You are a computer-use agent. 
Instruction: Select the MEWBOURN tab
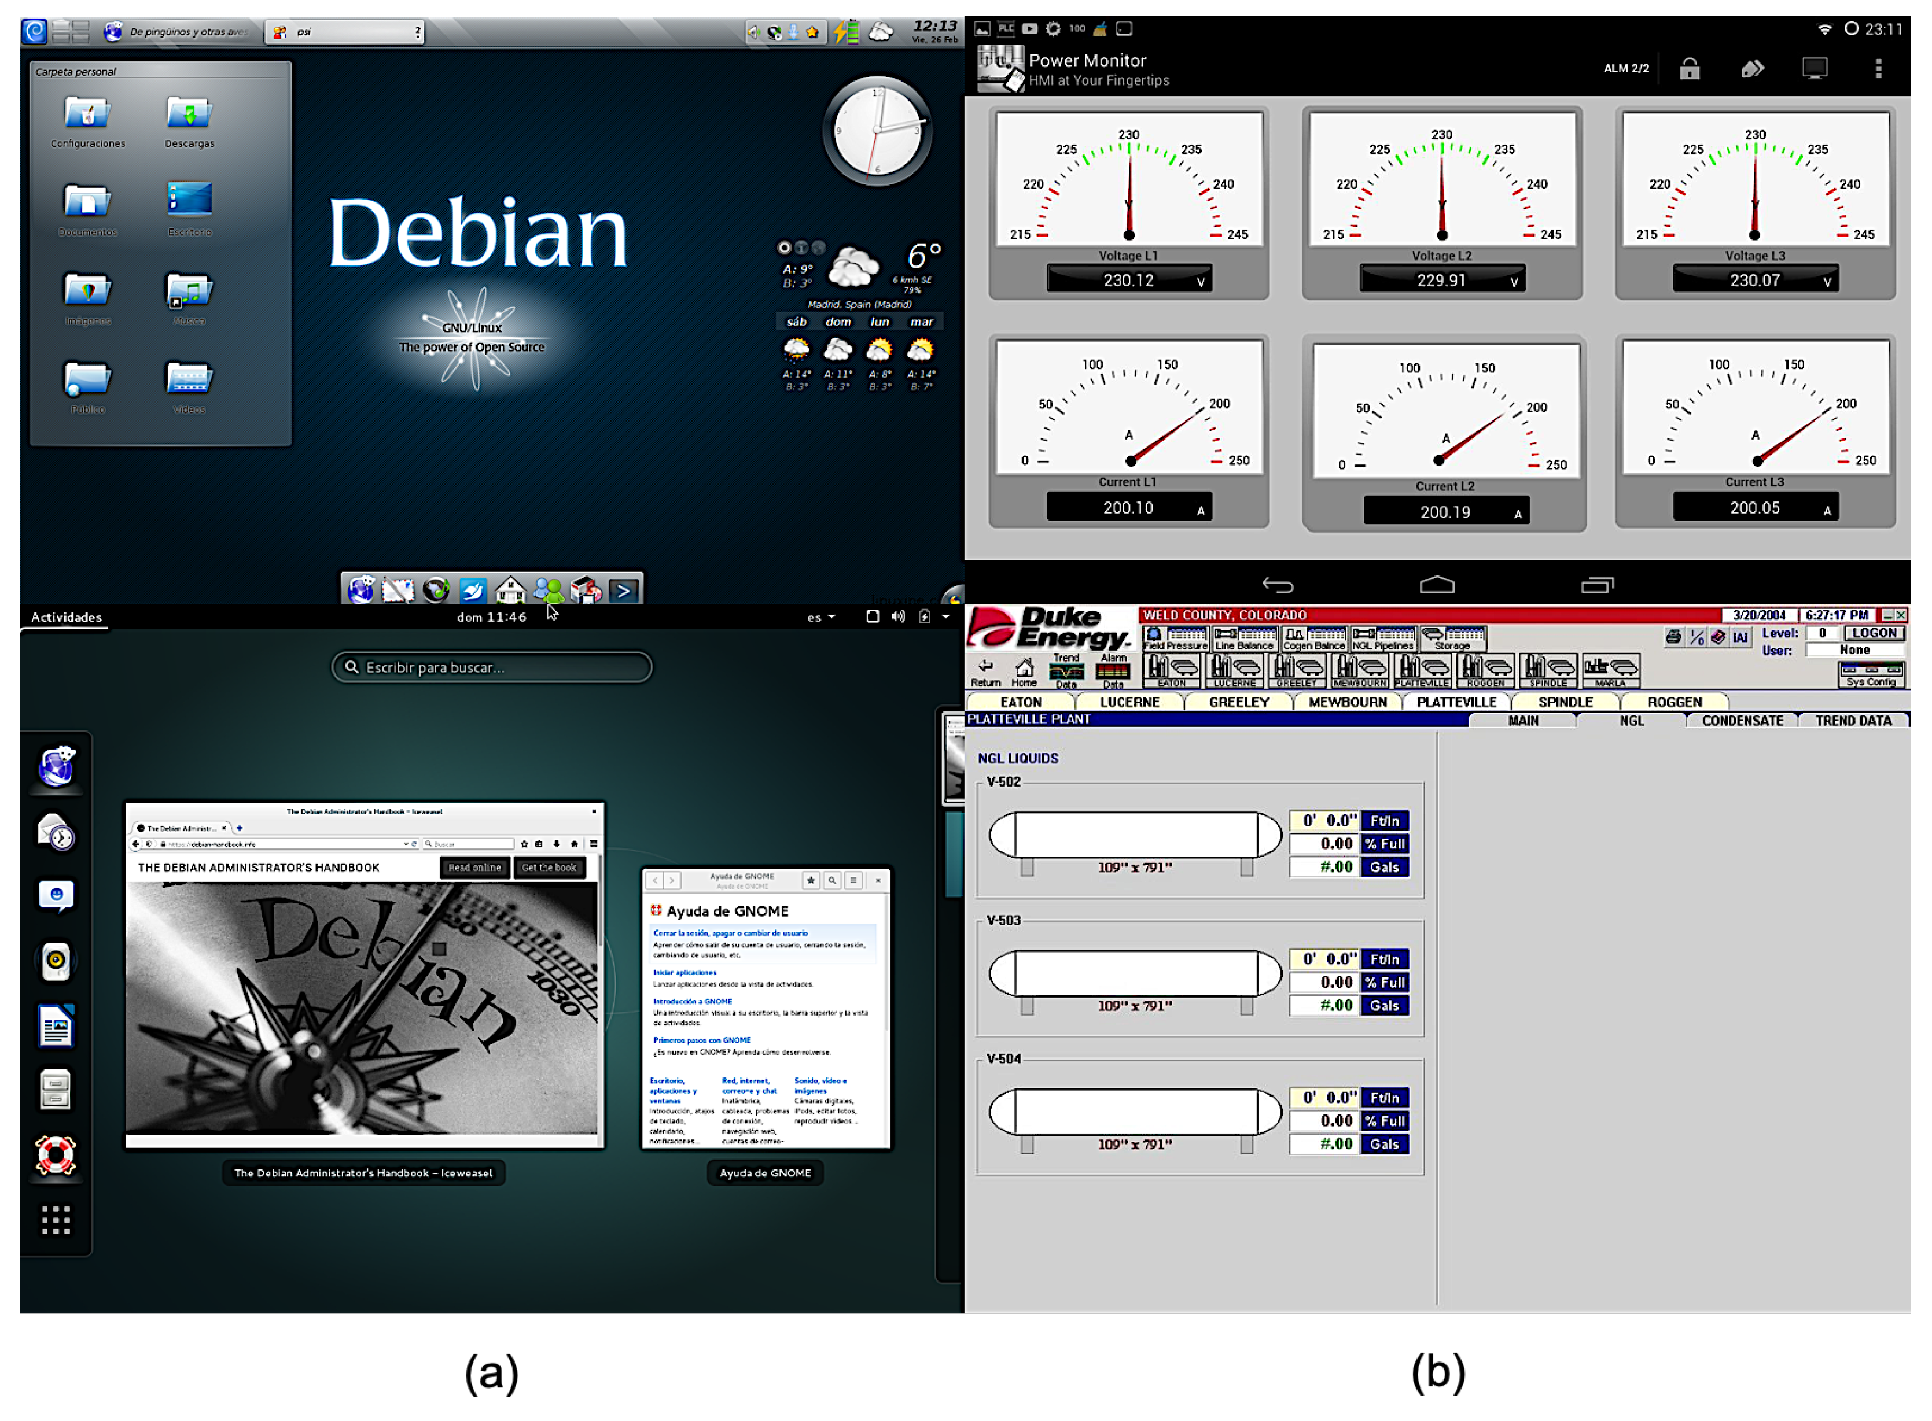point(1347,702)
